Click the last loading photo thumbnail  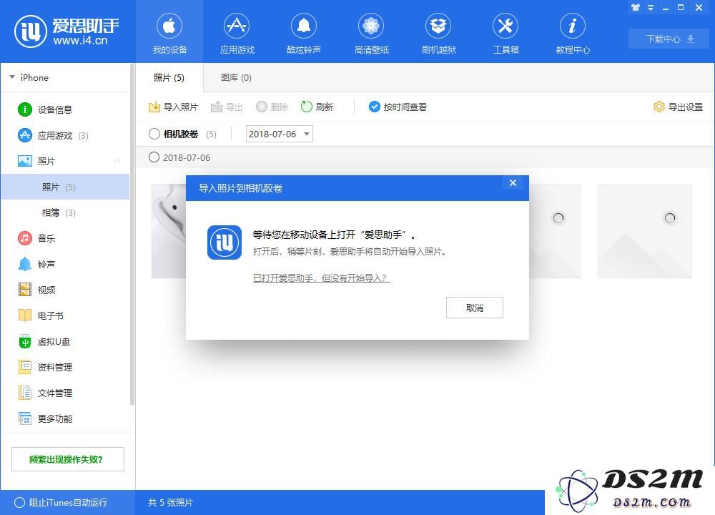pyautogui.click(x=644, y=231)
